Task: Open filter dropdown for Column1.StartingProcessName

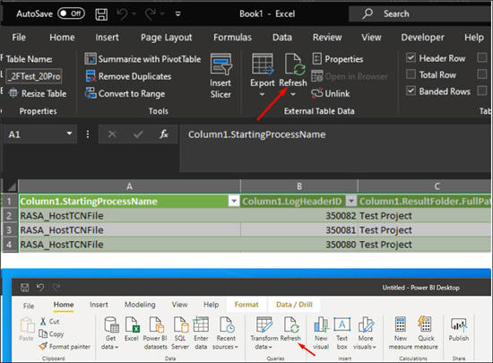Action: click(234, 201)
